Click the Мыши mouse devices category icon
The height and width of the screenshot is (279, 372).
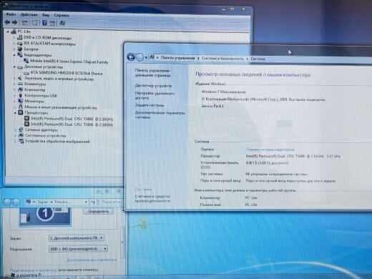click(21, 107)
